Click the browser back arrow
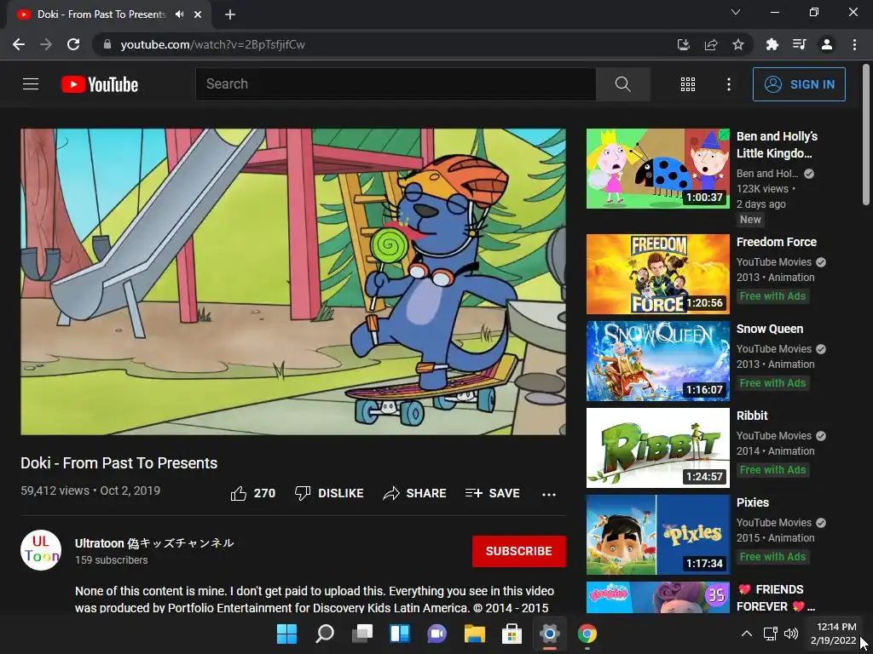 click(19, 44)
